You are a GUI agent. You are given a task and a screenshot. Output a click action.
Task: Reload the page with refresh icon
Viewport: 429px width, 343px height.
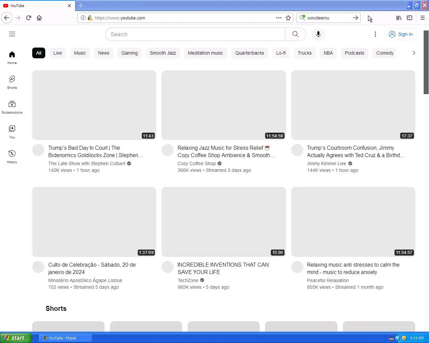coord(28,18)
